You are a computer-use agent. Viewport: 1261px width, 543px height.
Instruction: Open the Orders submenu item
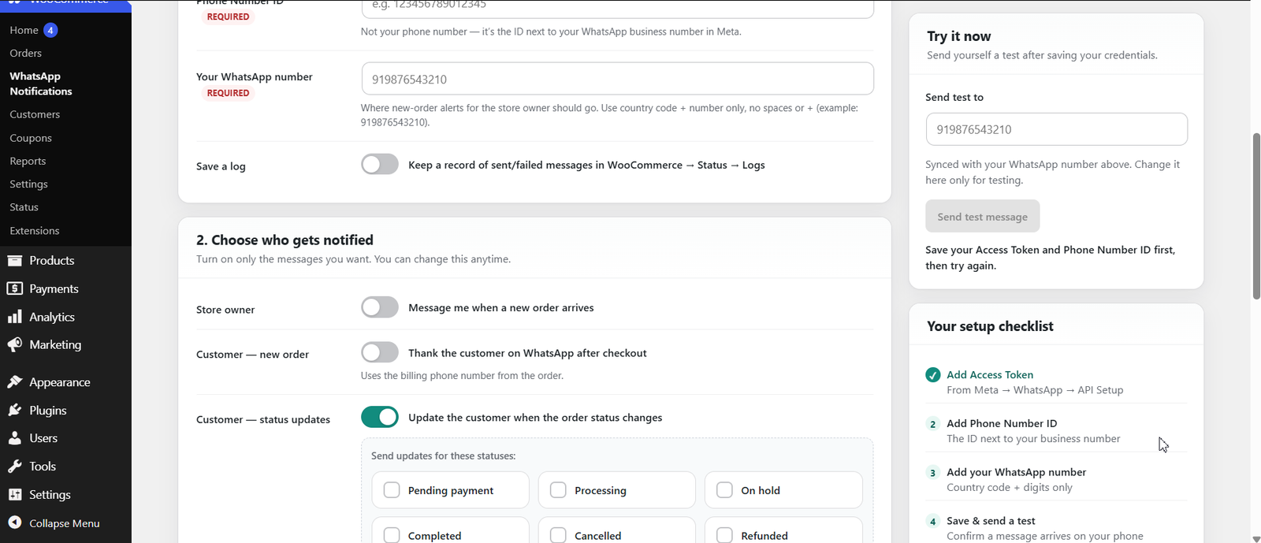point(26,53)
